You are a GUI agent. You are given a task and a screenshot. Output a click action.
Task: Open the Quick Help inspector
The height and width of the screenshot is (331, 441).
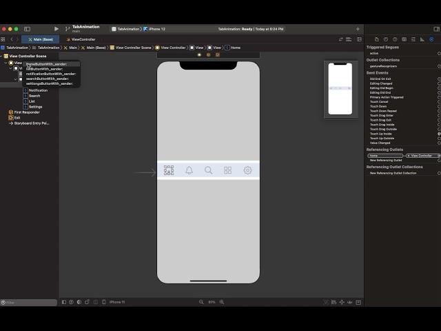[x=395, y=39]
